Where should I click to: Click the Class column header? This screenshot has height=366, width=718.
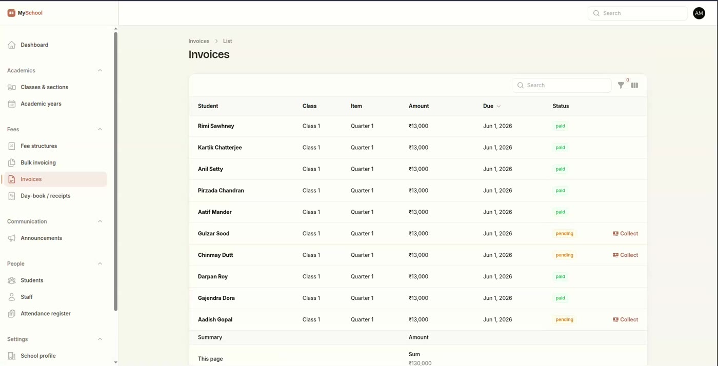pos(309,106)
